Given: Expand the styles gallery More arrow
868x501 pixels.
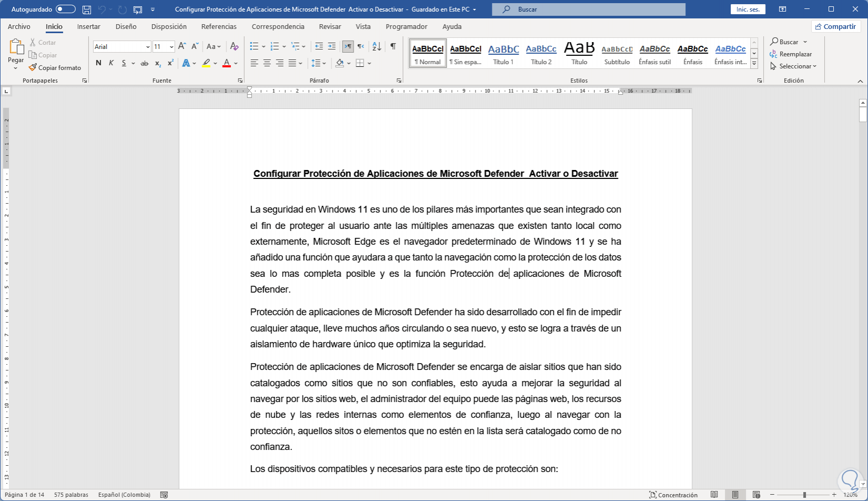Looking at the screenshot, I should (754, 64).
